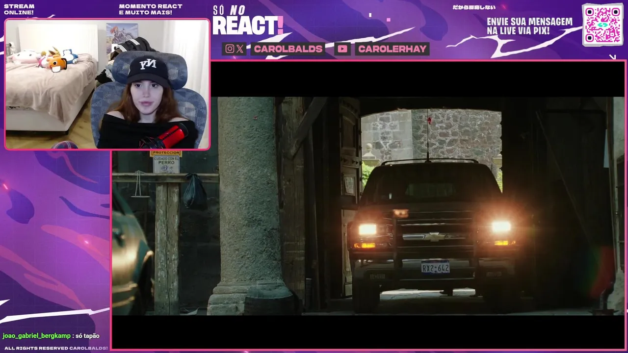This screenshot has width=628, height=353.
Task: Click chat username joao_gabriel_bergkamp
Action: click(x=37, y=336)
